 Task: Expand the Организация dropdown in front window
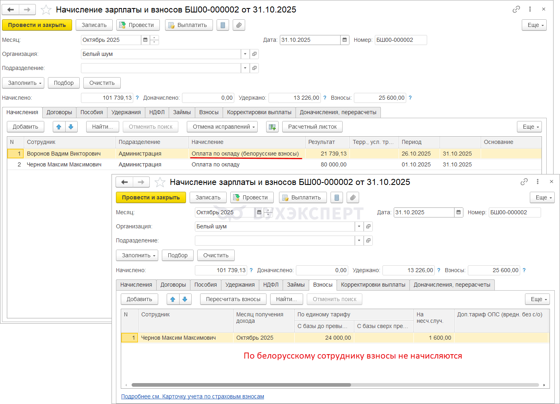[359, 226]
